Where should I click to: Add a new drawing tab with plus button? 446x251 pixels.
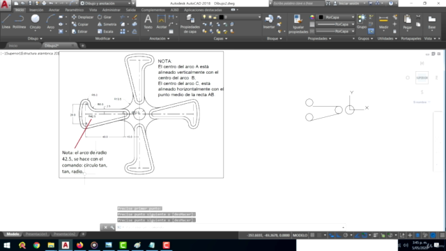[x=82, y=45]
